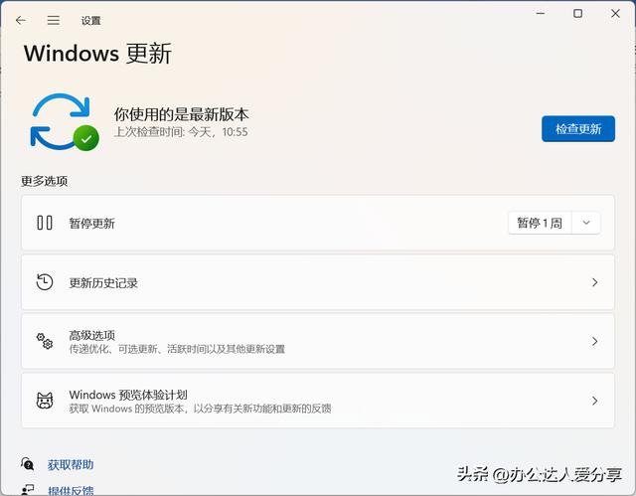Screen dimensions: 636x496
Task: Click the pause icon beside 暂停更新
Action: (x=45, y=223)
